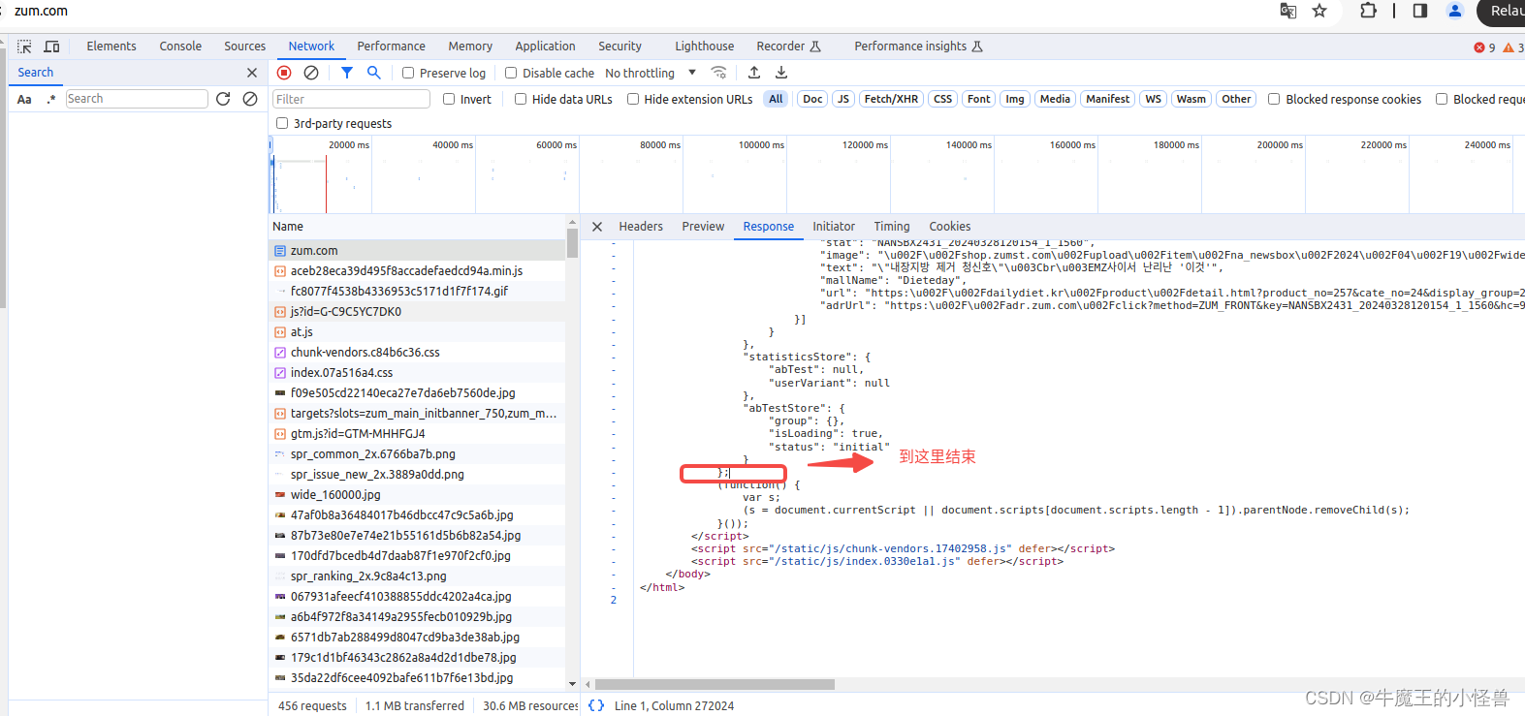Filter requests by Font type
The height and width of the screenshot is (716, 1525).
pos(979,99)
